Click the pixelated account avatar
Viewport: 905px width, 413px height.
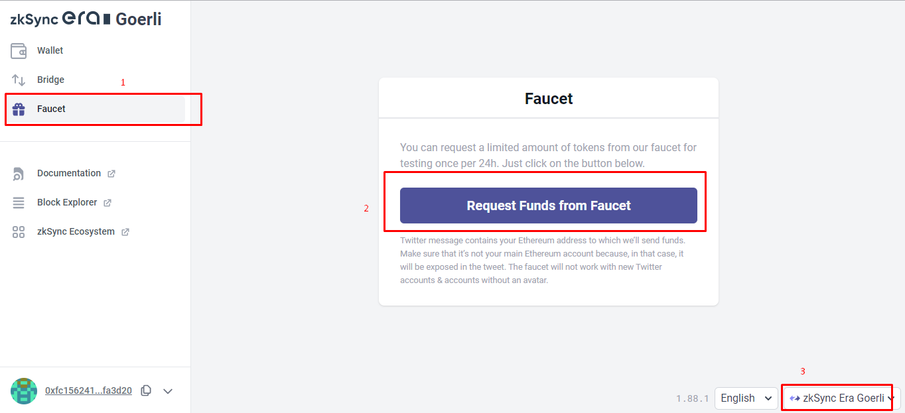point(24,390)
